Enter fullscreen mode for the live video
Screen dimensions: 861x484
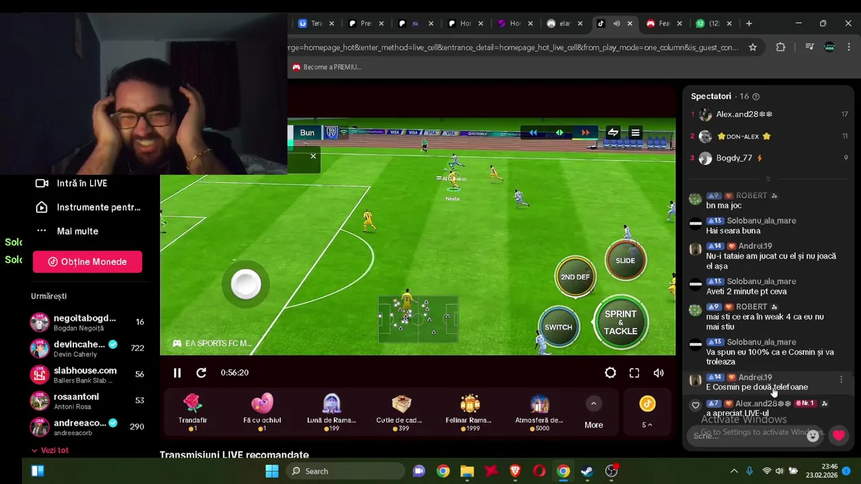tap(634, 372)
